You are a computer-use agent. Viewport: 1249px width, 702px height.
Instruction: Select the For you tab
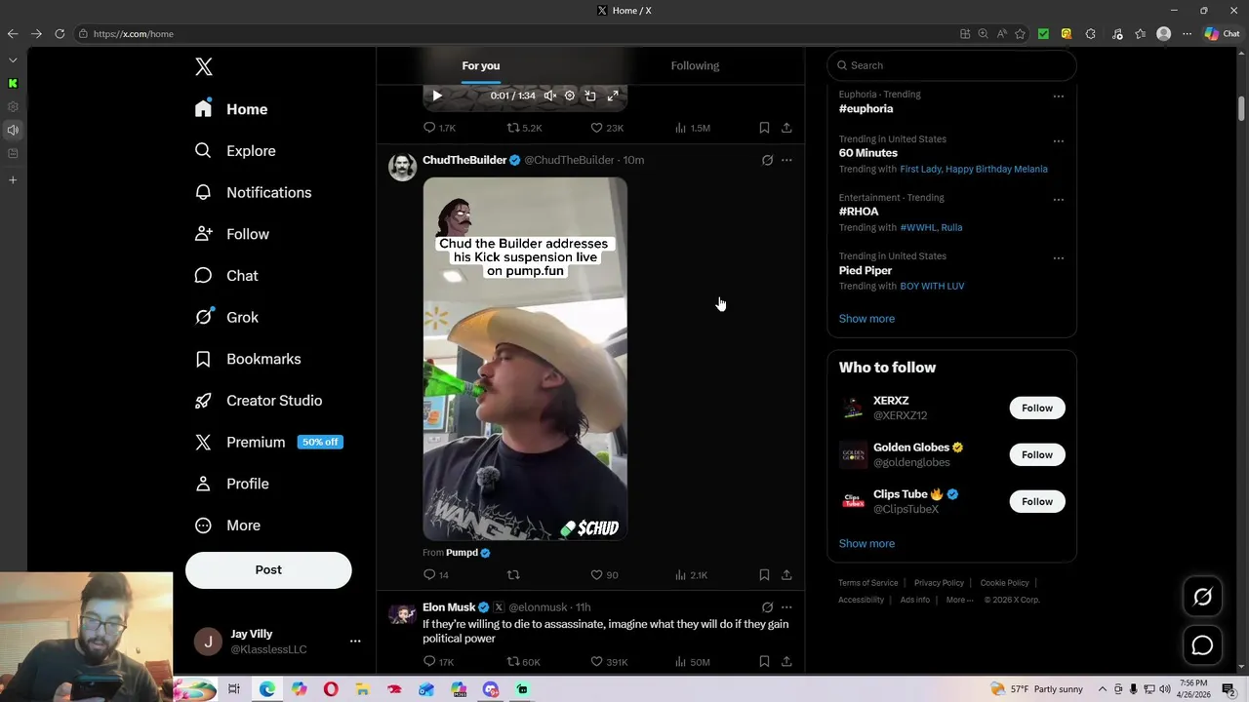[x=481, y=65]
